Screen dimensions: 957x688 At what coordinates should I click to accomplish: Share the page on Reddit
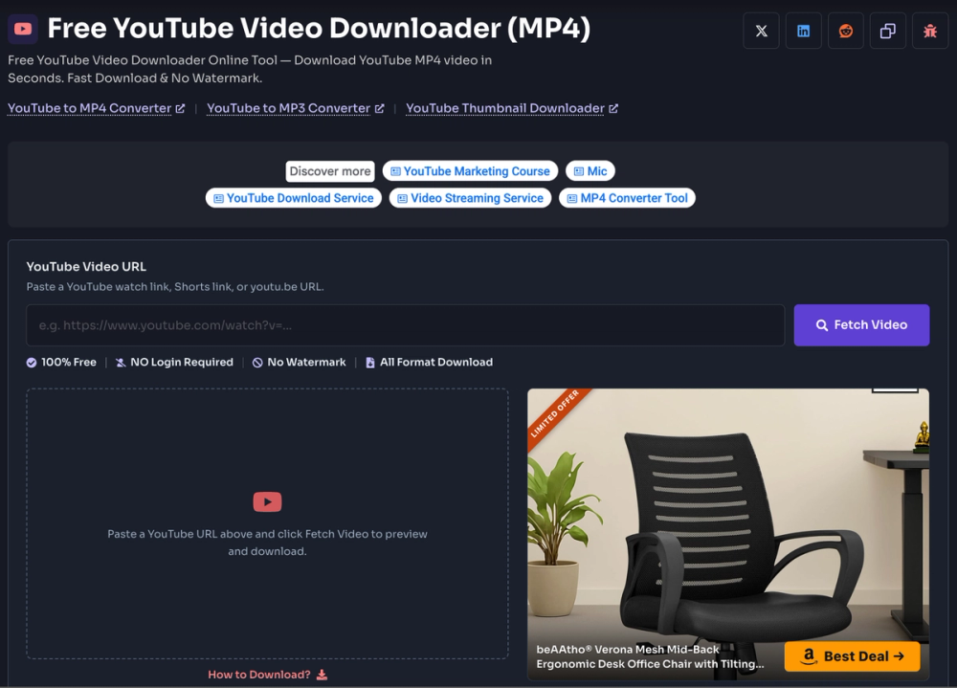(845, 31)
